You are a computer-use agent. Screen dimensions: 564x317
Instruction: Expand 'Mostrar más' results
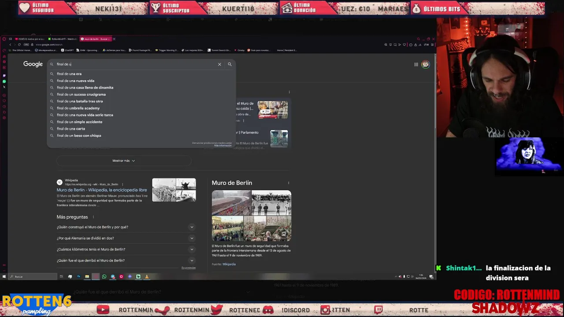tap(124, 161)
